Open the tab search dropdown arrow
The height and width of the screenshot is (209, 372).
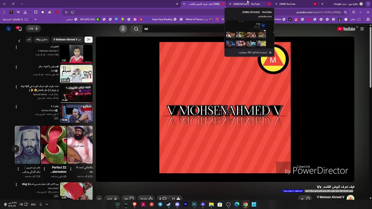[x=367, y=4]
